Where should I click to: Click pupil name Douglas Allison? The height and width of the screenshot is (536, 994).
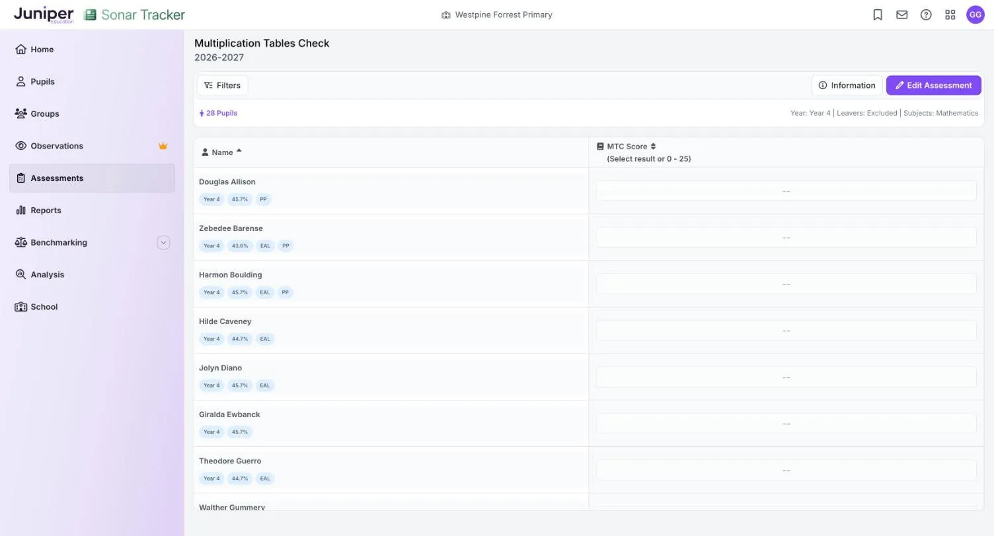pos(227,182)
